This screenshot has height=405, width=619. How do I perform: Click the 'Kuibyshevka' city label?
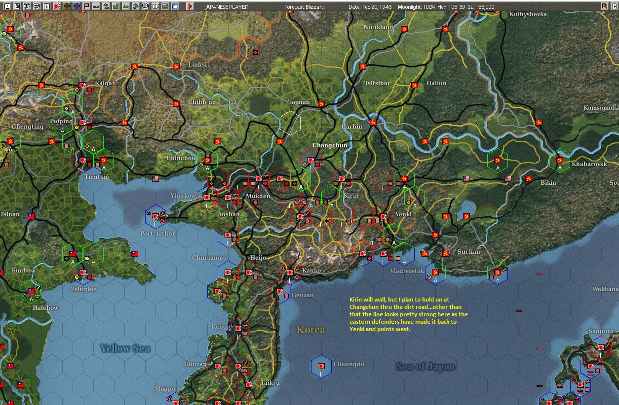pyautogui.click(x=528, y=14)
